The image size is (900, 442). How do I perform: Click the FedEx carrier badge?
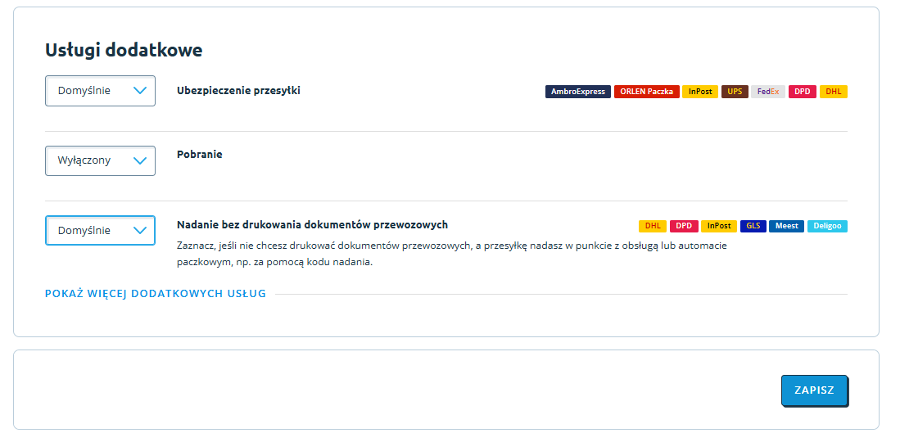coord(768,92)
